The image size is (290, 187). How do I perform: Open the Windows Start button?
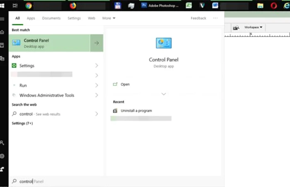click(2, 6)
